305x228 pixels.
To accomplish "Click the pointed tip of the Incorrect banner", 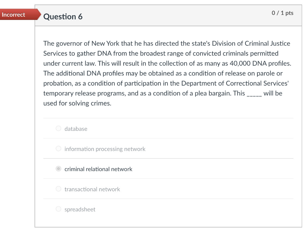I will tap(41, 14).
